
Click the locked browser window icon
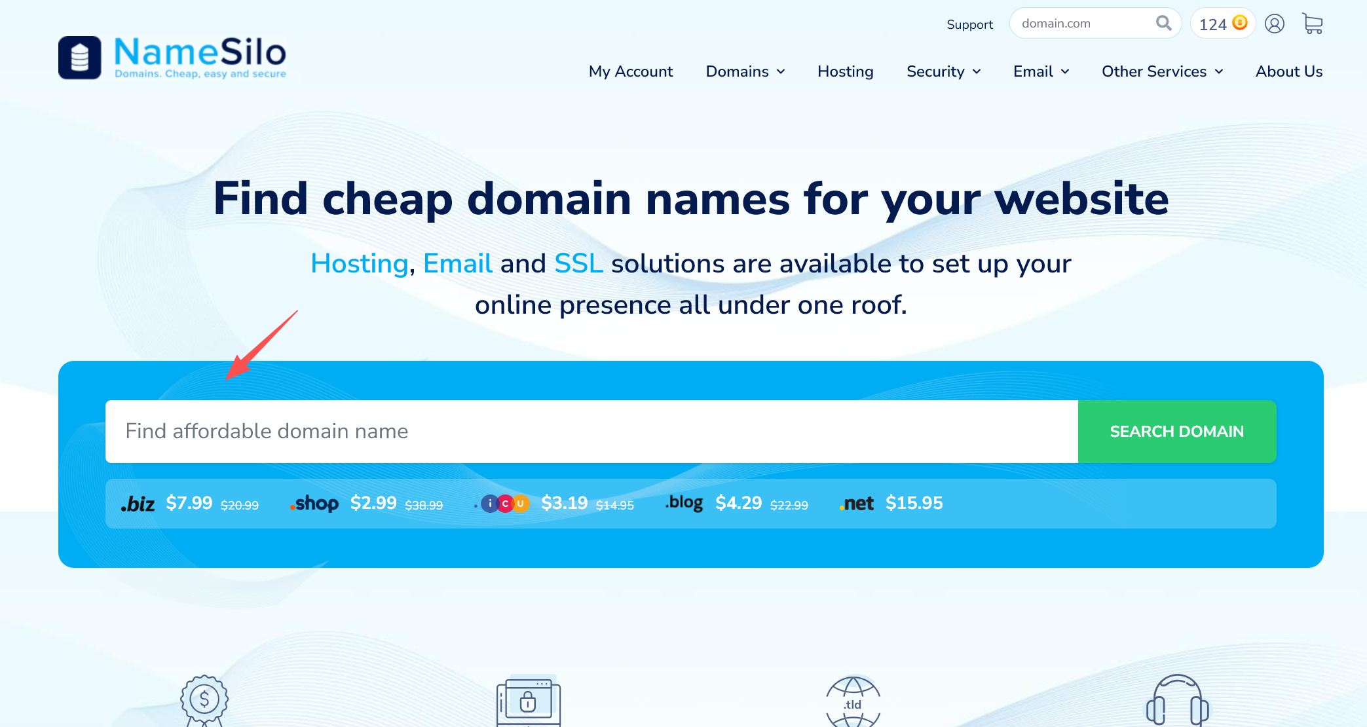click(x=528, y=702)
